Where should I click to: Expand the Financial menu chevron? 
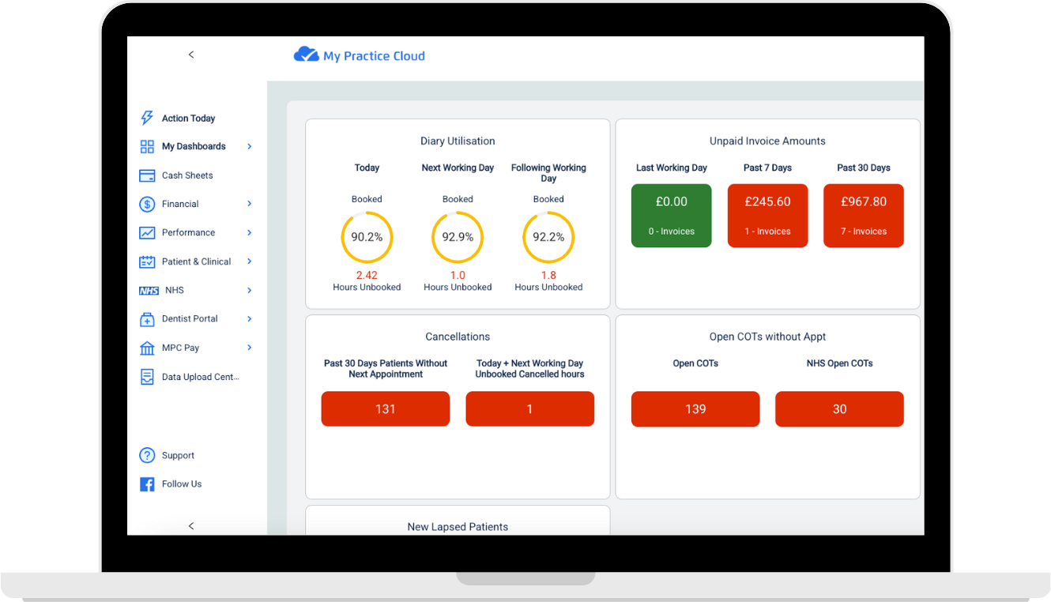click(x=249, y=204)
